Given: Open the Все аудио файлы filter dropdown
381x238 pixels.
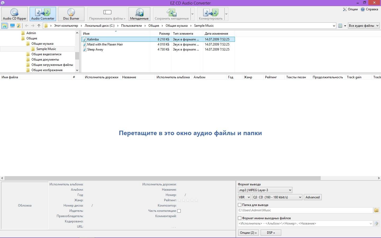Looking at the screenshot, I should pyautogui.click(x=364, y=26).
